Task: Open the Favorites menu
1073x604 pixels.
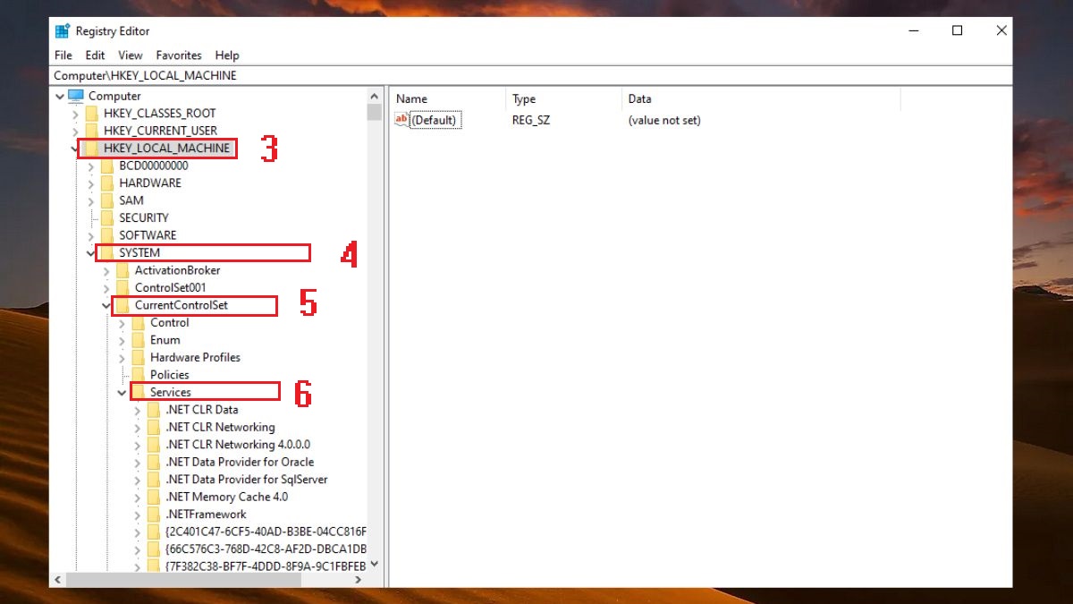Action: click(179, 55)
